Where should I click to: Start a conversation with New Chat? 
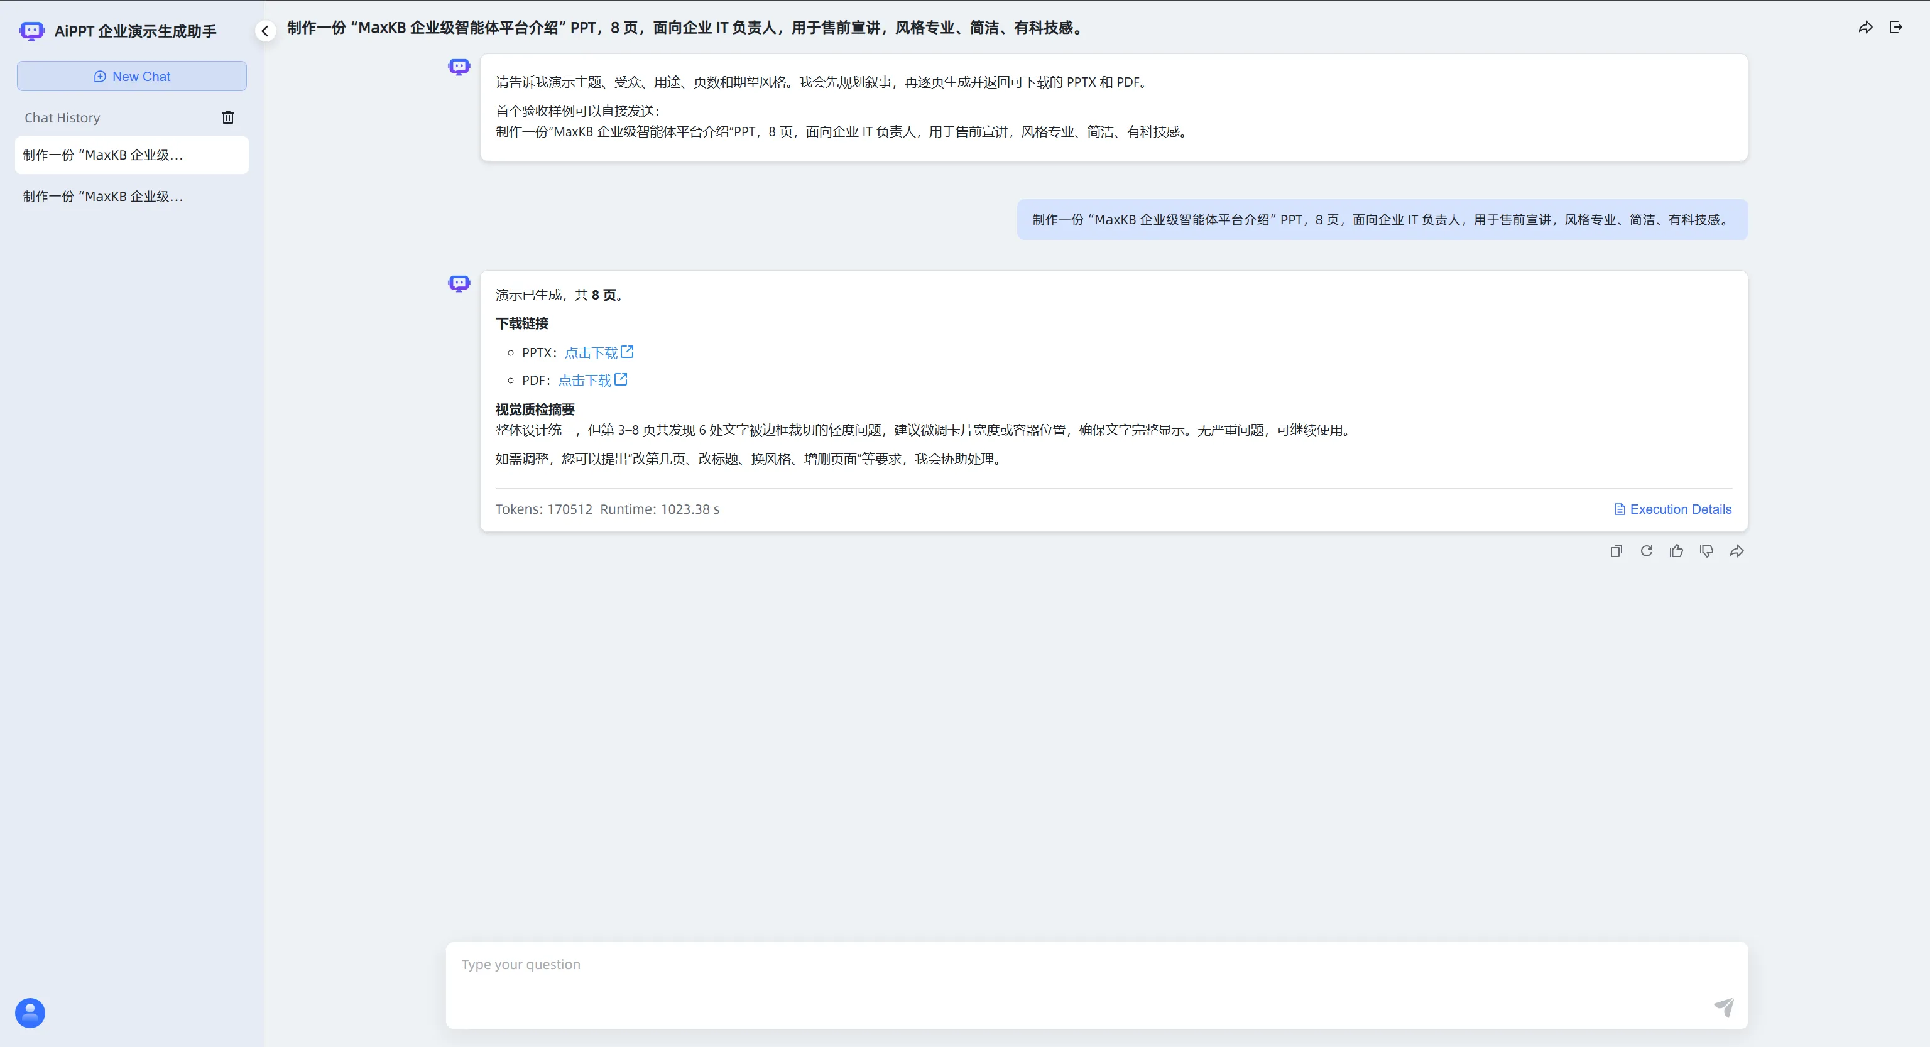point(132,77)
